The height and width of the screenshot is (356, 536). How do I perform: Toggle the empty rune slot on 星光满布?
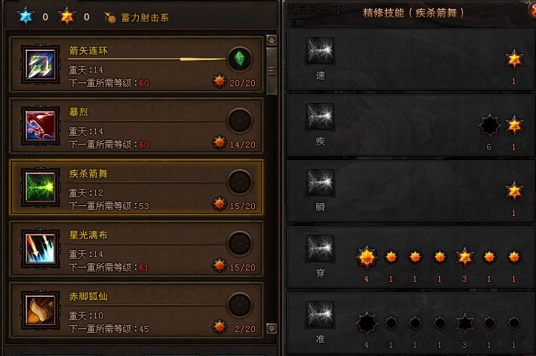(240, 244)
